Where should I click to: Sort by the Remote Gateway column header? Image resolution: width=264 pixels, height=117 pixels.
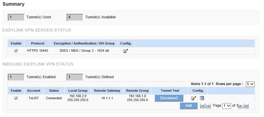[x=107, y=91]
